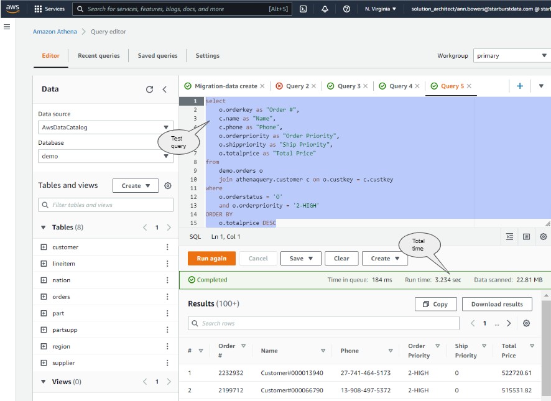The width and height of the screenshot is (551, 401).
Task: Launch the CloudShell terminal icon
Action: 303,9
